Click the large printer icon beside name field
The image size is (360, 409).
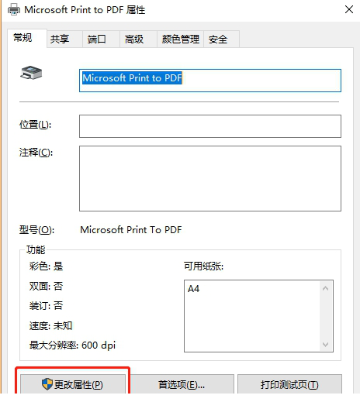pyautogui.click(x=31, y=73)
